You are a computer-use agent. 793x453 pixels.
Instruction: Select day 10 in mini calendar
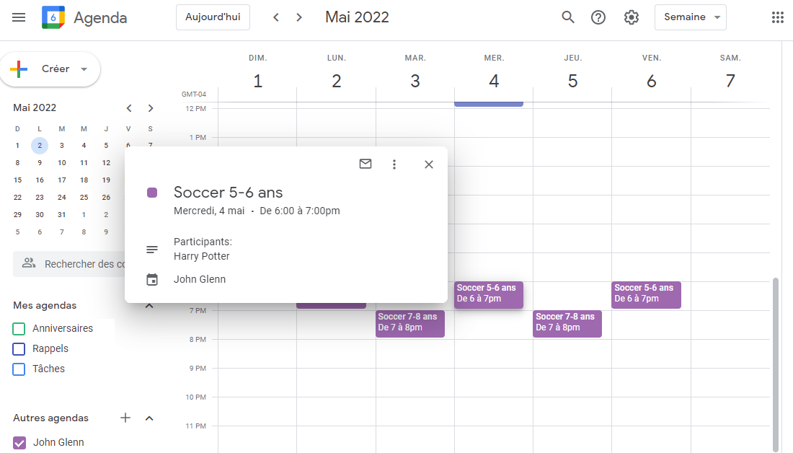pos(62,163)
